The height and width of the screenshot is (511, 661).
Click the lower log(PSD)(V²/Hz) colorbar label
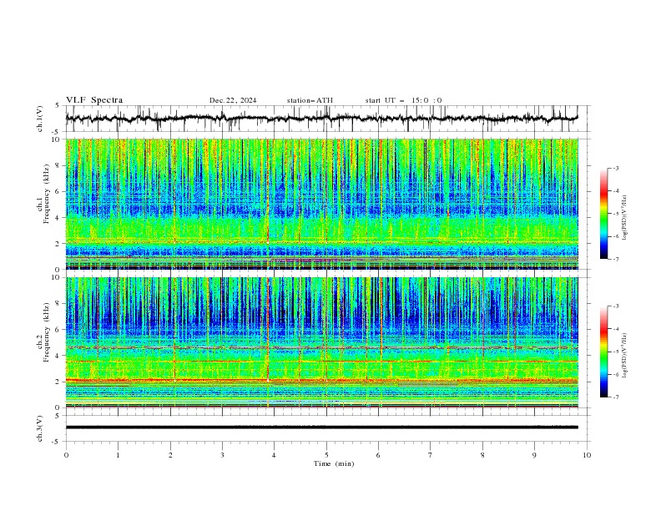click(x=625, y=356)
